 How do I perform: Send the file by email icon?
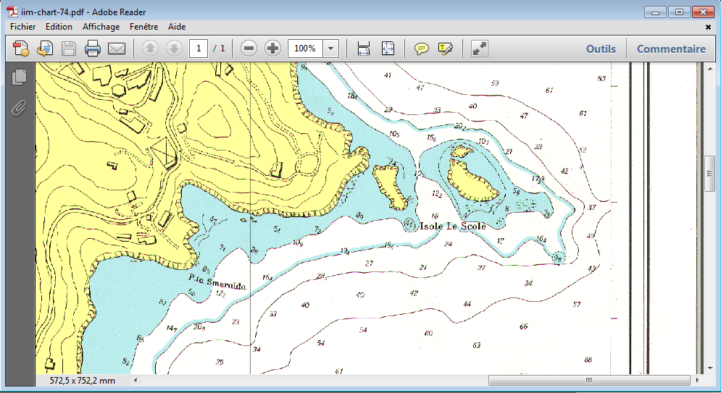117,48
